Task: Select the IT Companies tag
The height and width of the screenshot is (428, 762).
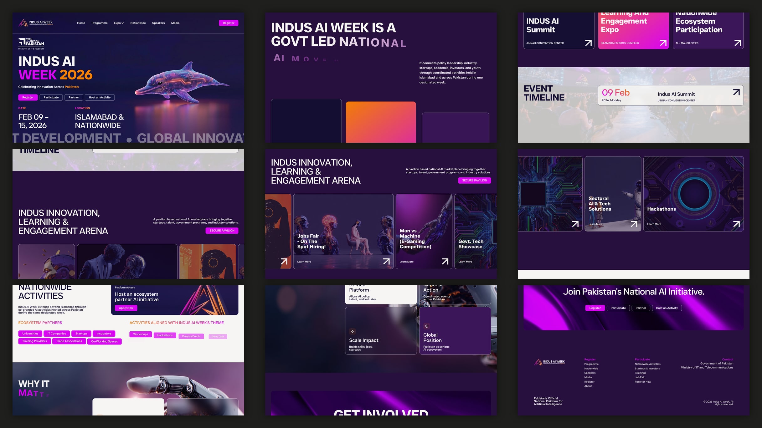Action: coord(57,334)
